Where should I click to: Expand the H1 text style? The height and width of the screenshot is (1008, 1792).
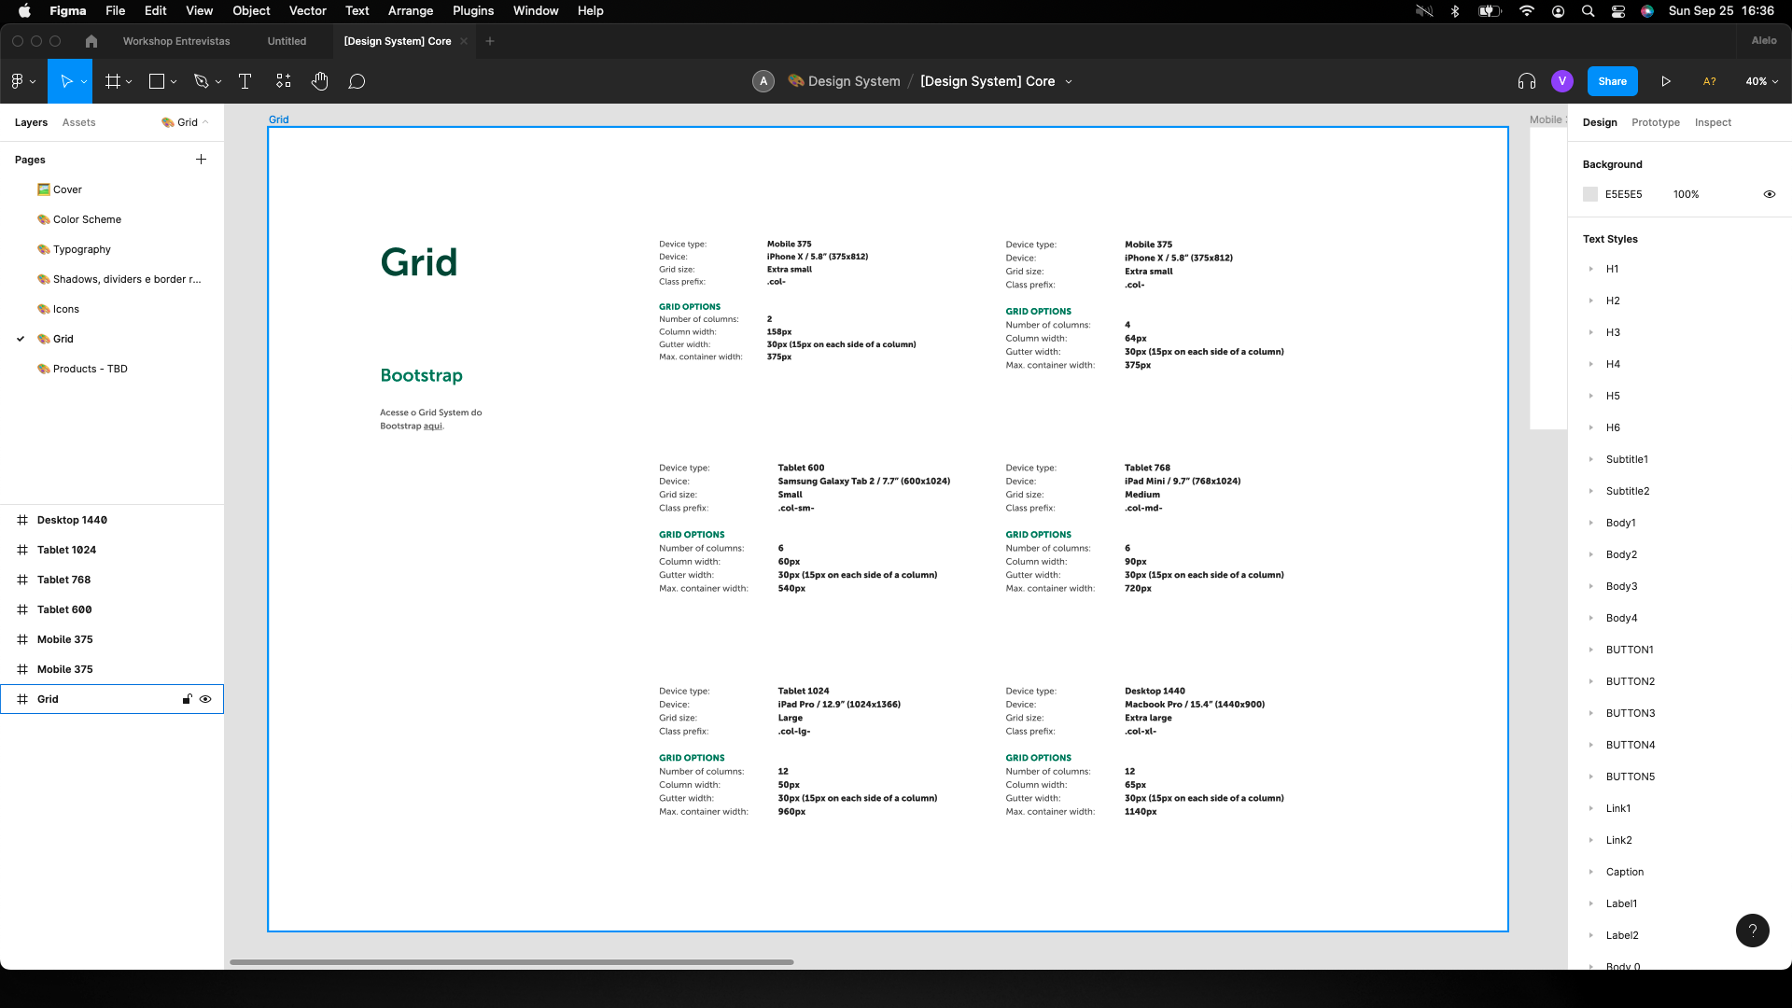click(x=1591, y=269)
